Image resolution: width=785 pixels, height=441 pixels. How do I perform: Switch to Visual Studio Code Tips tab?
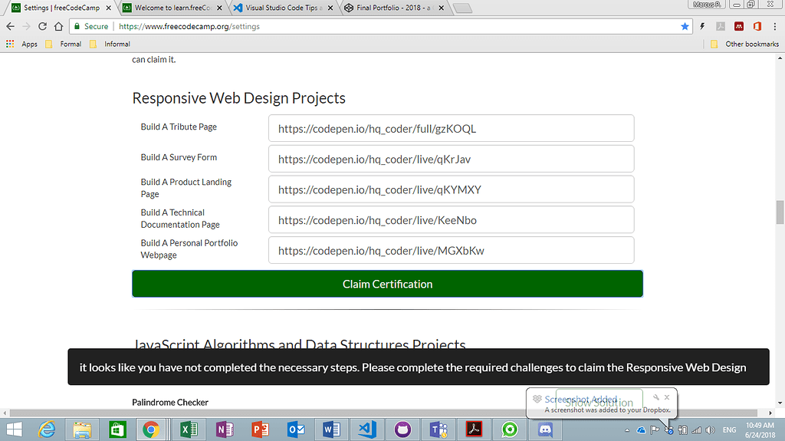tap(283, 8)
